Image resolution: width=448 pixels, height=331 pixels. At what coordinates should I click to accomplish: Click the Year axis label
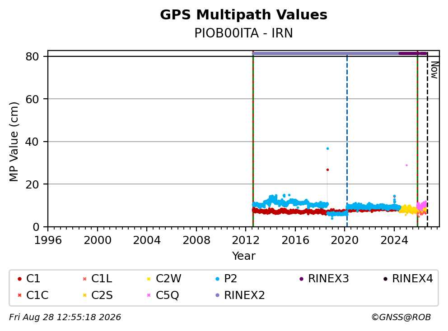[243, 256]
